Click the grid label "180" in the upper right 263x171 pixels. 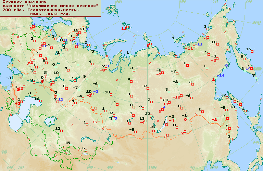256,23
